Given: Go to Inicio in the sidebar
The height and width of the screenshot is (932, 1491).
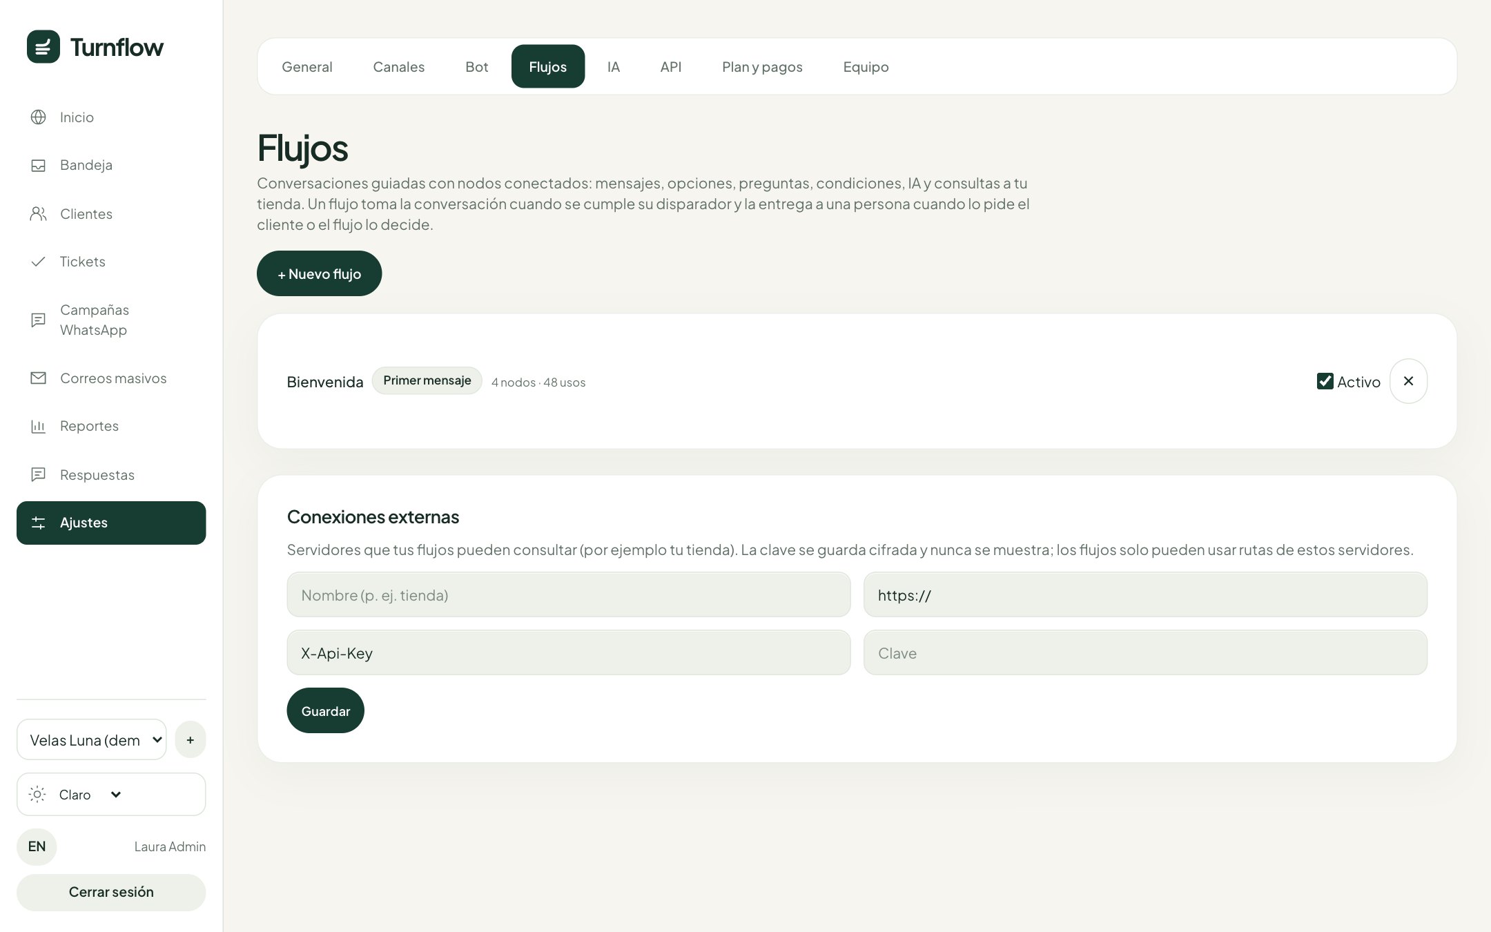Looking at the screenshot, I should coord(111,117).
